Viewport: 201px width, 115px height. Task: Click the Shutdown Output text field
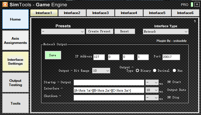pyautogui.click(x=109, y=98)
